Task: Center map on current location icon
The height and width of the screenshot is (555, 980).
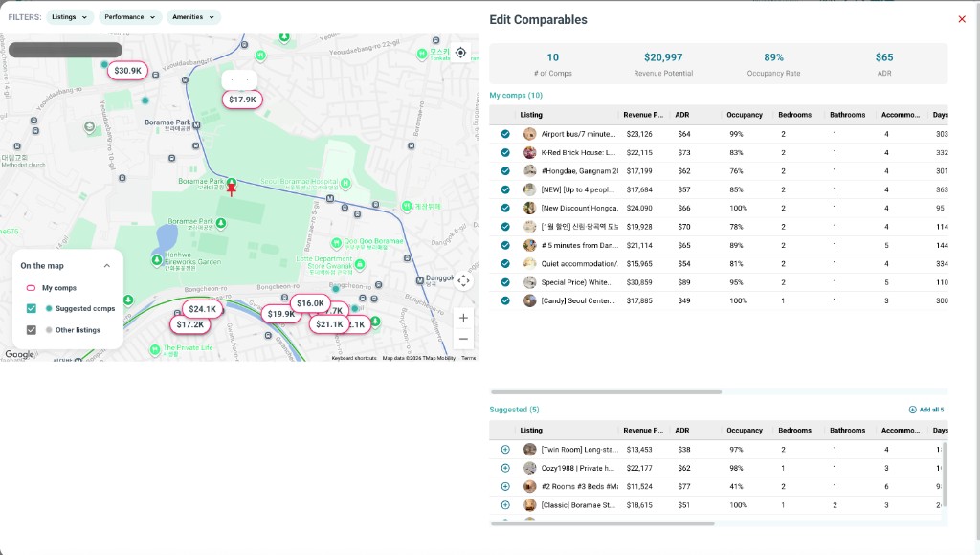Action: [460, 53]
